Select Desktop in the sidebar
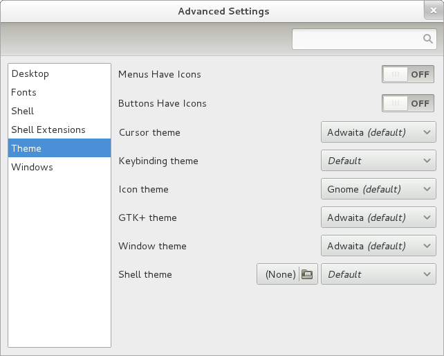Viewport: 444px width, 356px height. [x=59, y=73]
